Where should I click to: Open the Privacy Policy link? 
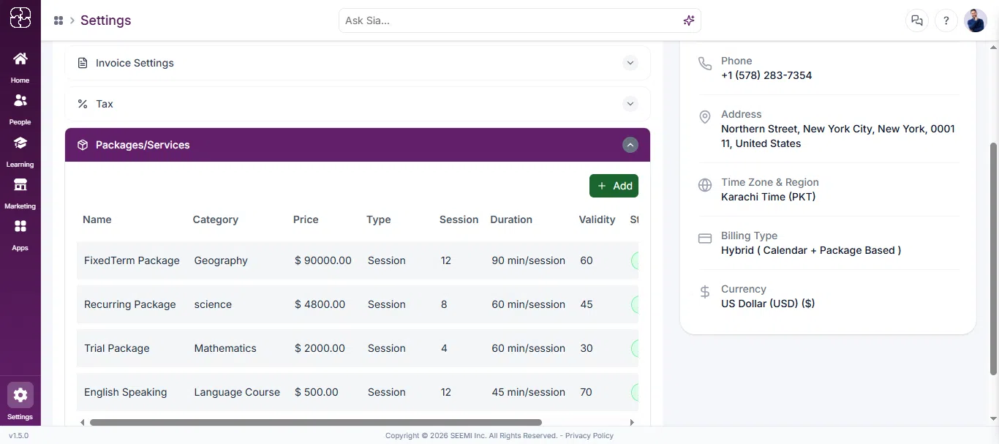pos(589,435)
